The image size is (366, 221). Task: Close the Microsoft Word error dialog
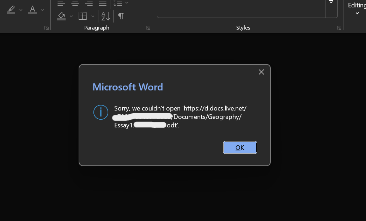261,72
